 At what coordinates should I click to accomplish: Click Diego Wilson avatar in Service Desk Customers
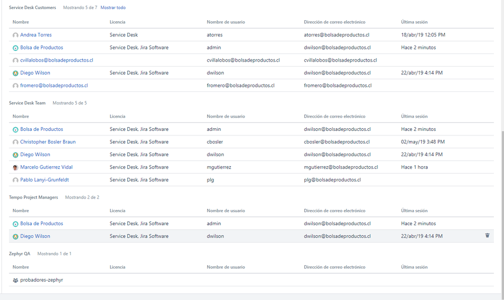[x=16, y=73]
